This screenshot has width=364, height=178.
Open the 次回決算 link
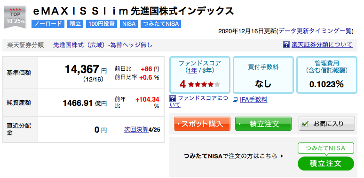point(136,130)
